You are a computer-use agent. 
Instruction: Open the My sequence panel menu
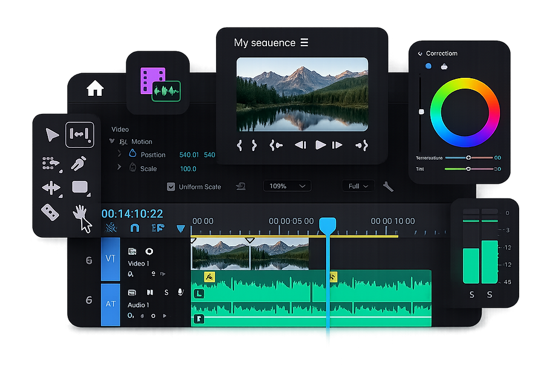(304, 43)
